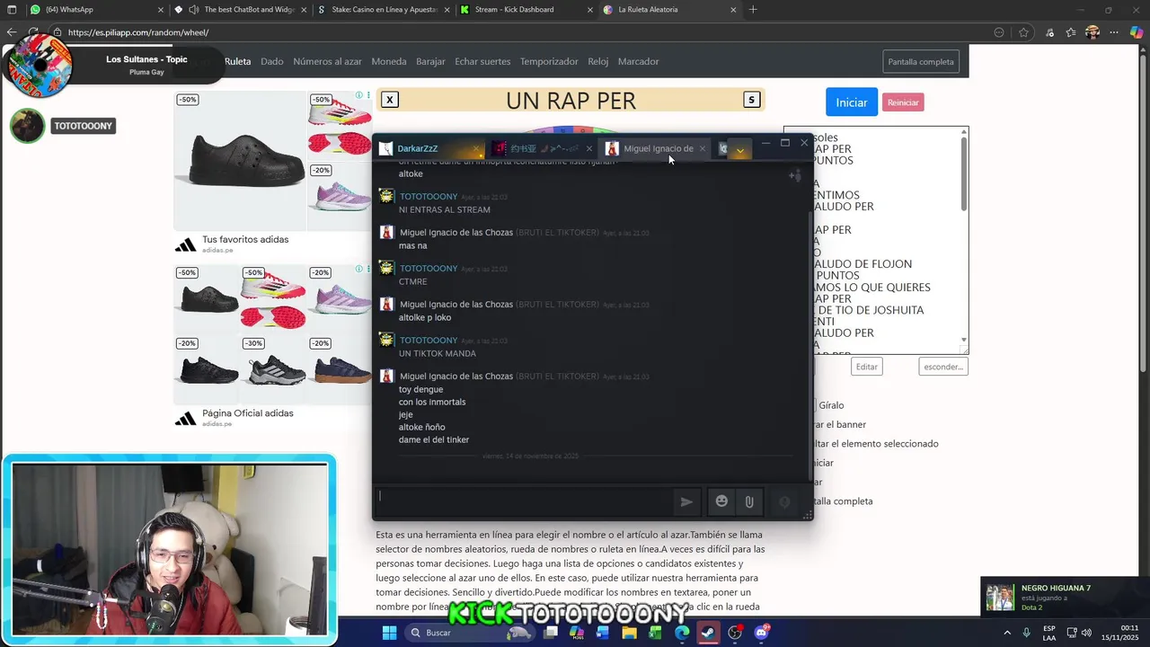Click the Iniciar button

tap(852, 102)
